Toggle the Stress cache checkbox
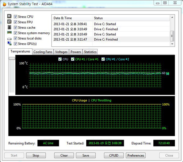 point(16,28)
